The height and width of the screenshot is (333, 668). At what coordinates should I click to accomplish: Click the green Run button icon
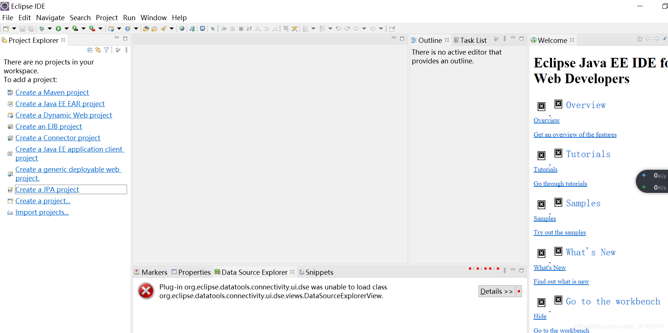coord(58,29)
